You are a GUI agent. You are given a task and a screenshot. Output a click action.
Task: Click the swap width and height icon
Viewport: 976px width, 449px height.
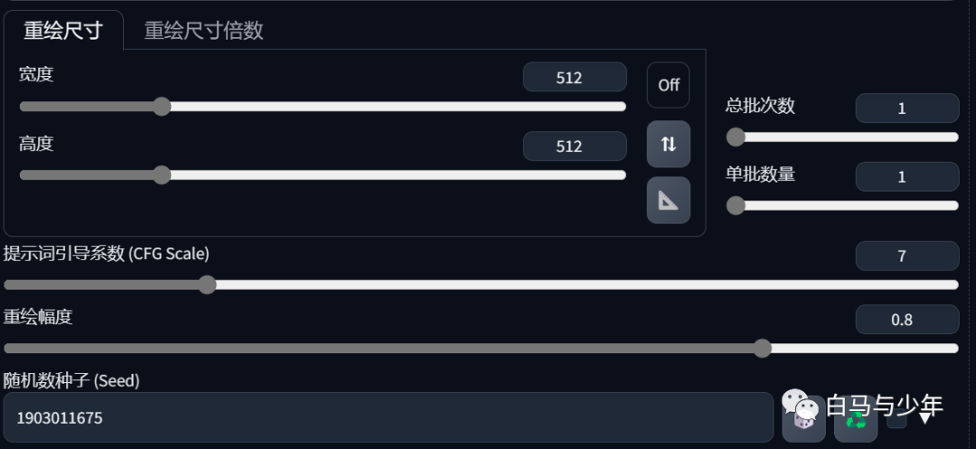(668, 145)
